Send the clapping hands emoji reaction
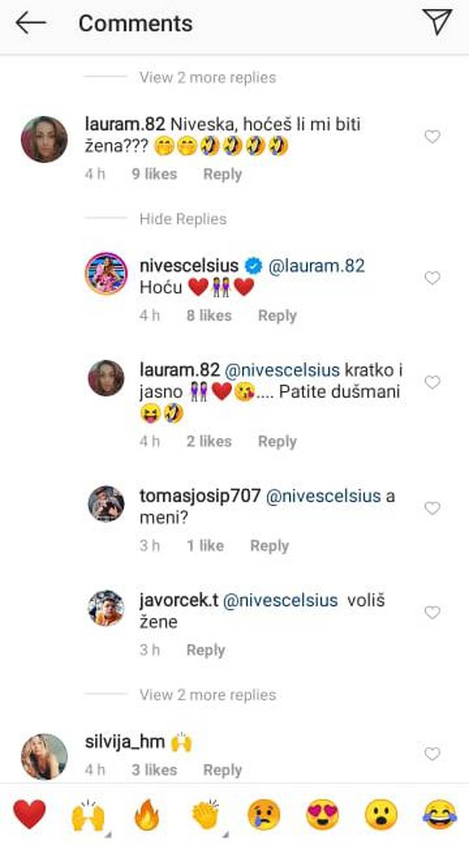The image size is (469, 845). tap(206, 814)
